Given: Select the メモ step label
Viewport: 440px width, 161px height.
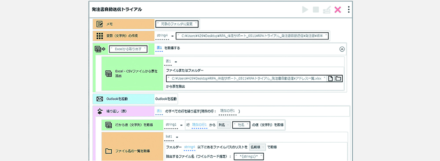Looking at the screenshot, I should tap(110, 24).
